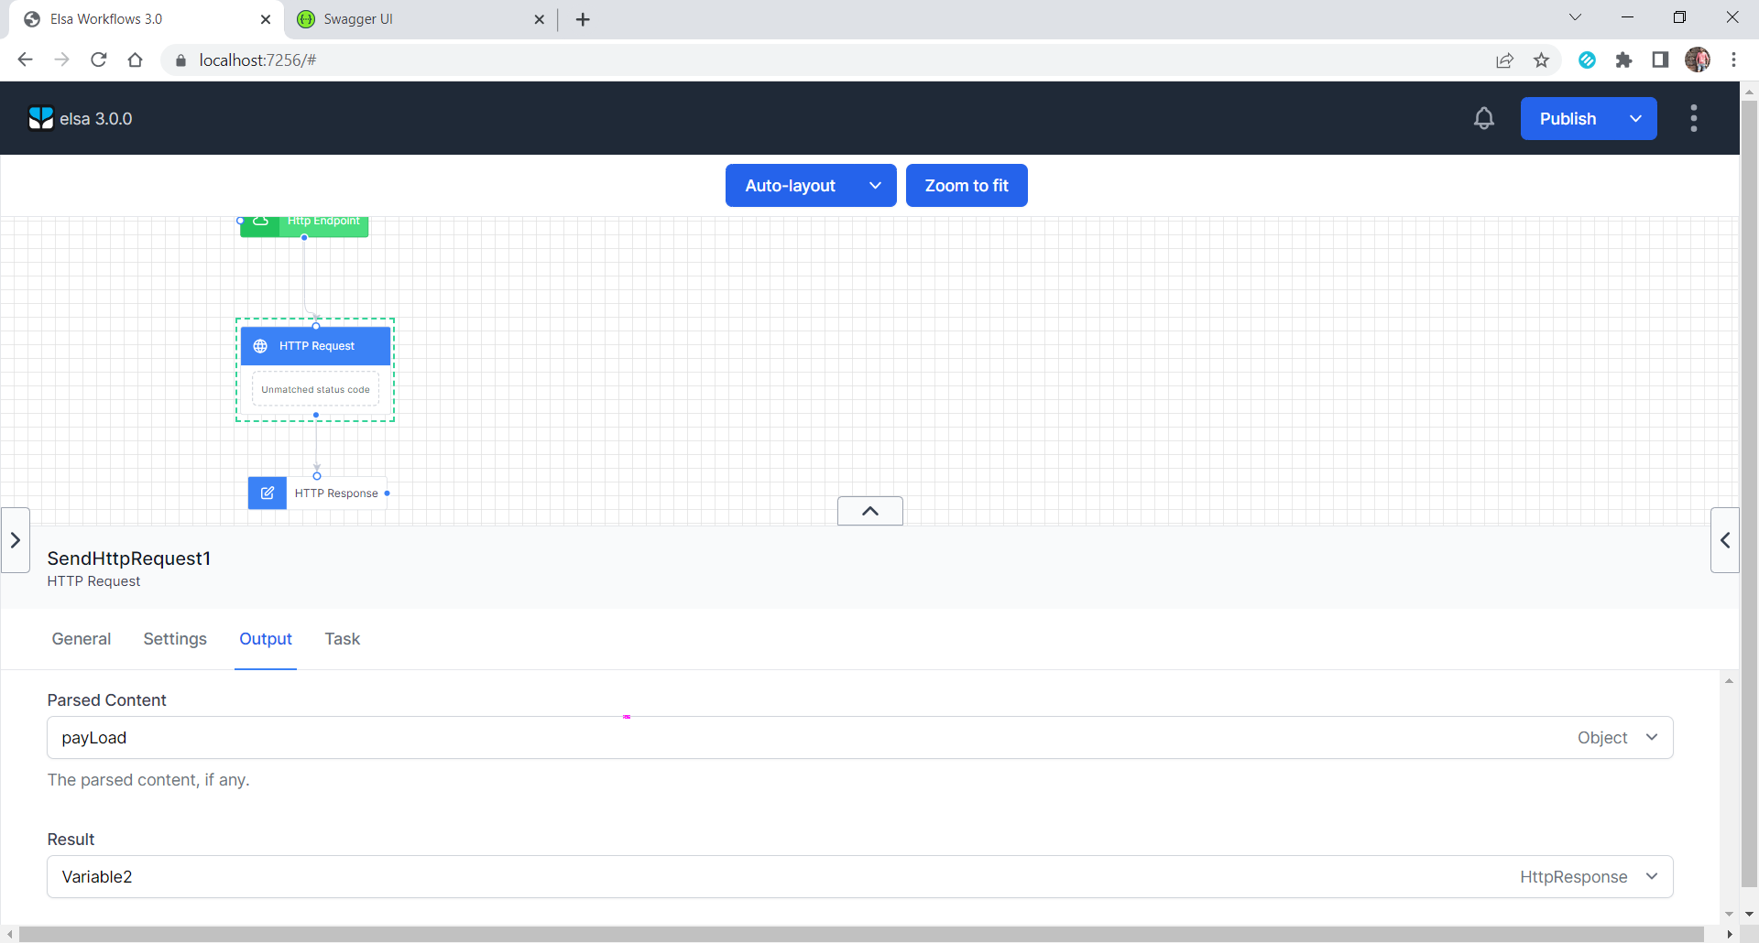Click the teal extension icon in toolbar
1759x943 pixels.
click(1588, 60)
